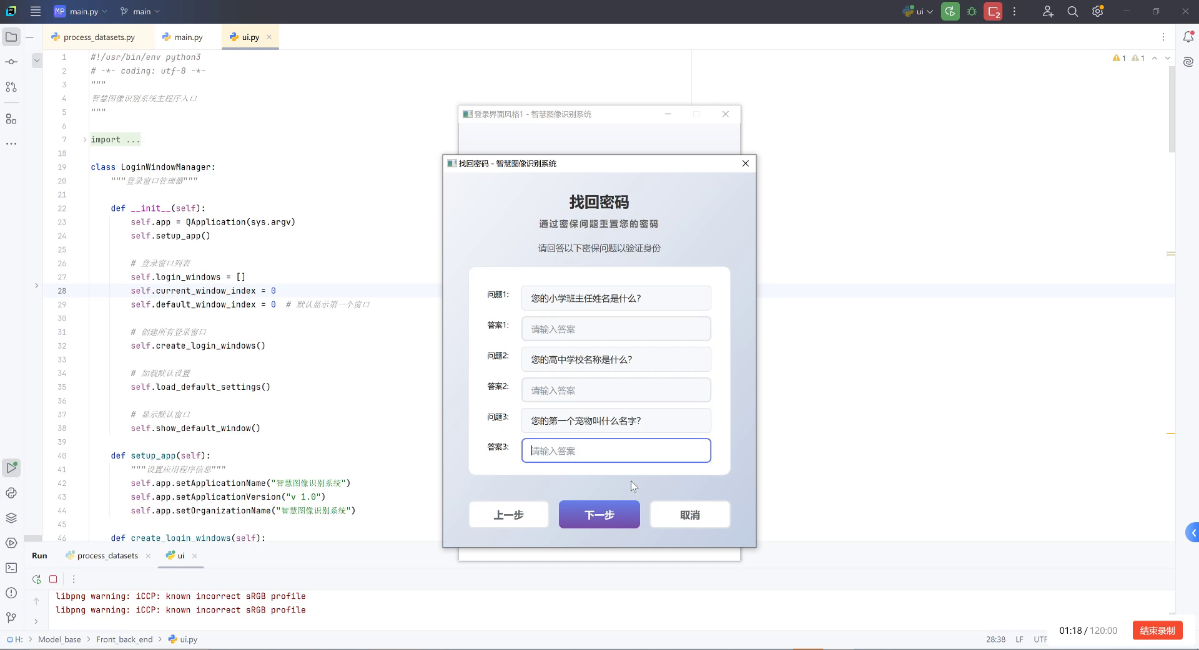Image resolution: width=1199 pixels, height=650 pixels.
Task: Open the Run tool window icon
Action: pos(11,467)
